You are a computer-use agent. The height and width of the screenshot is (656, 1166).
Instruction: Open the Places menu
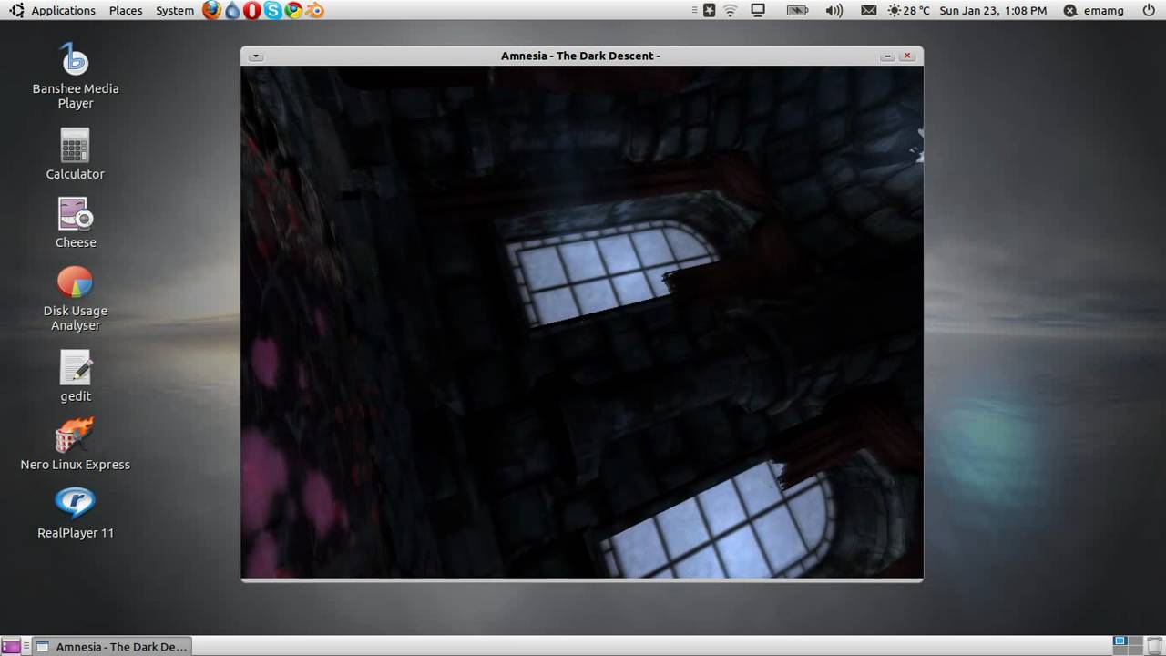pyautogui.click(x=126, y=10)
